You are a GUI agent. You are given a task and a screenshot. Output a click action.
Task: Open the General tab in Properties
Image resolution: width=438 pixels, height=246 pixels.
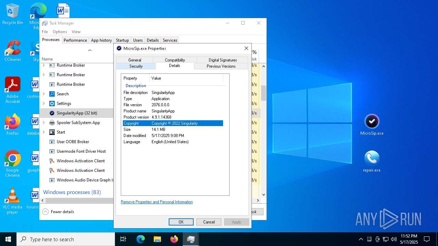tap(135, 60)
